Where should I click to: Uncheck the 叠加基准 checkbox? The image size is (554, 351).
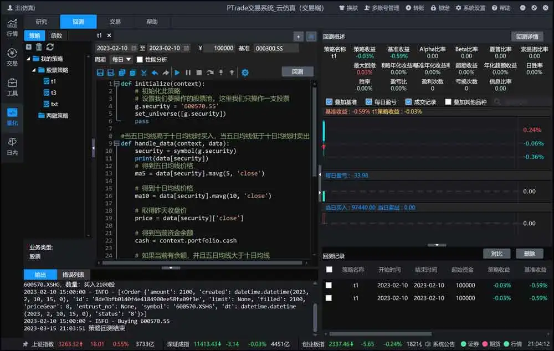tap(329, 102)
